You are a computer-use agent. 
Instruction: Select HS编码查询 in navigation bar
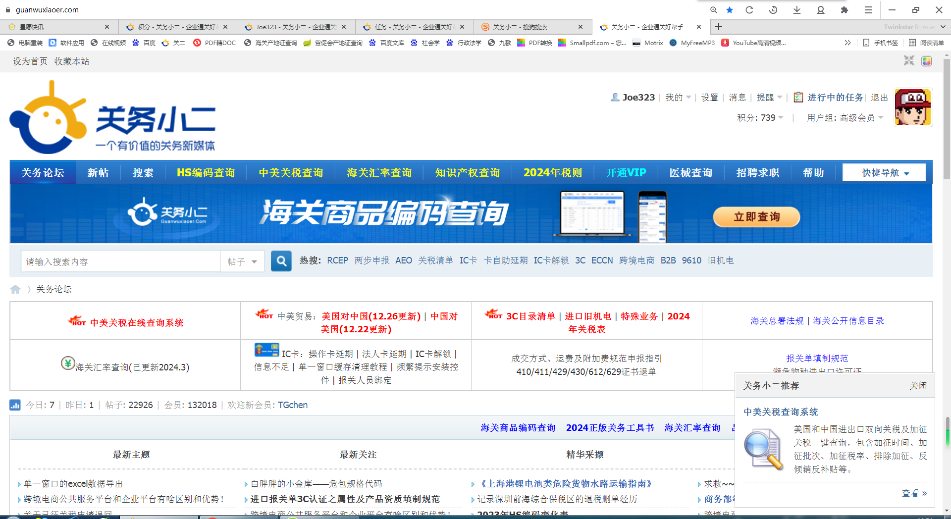(206, 173)
